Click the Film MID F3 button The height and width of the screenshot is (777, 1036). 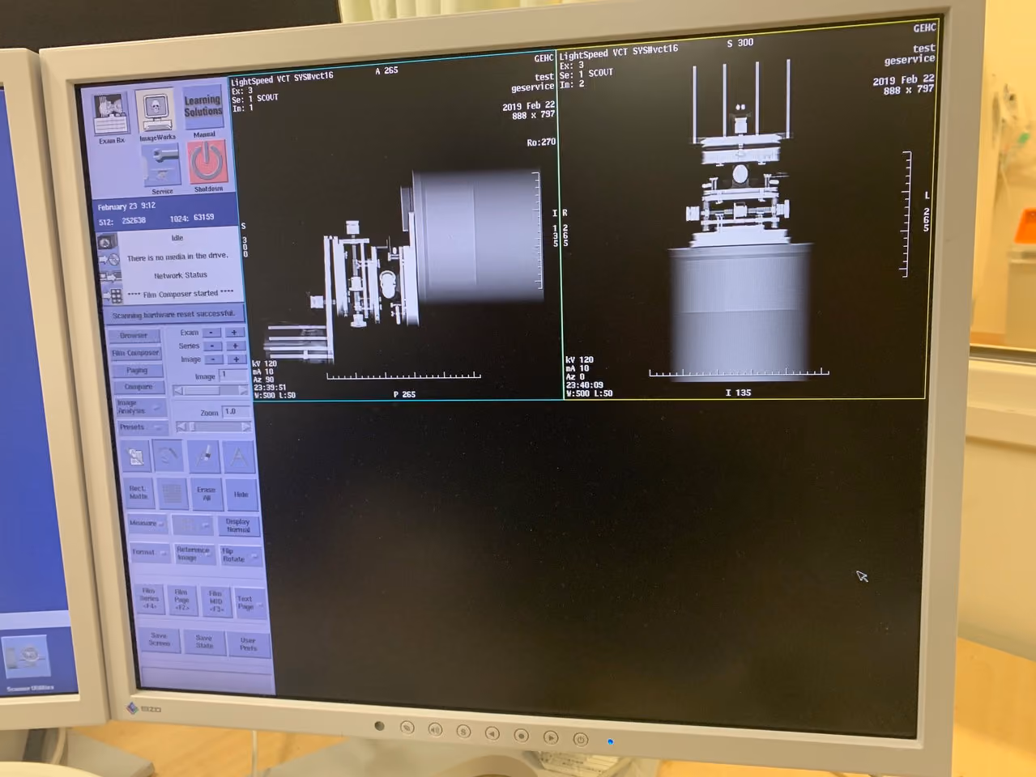click(x=215, y=602)
